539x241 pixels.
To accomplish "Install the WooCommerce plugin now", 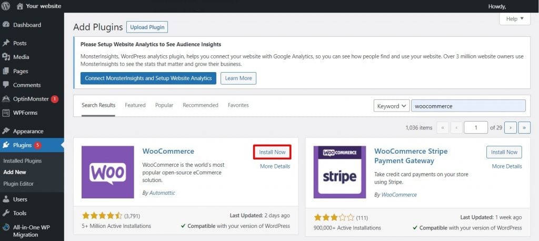I will (272, 152).
